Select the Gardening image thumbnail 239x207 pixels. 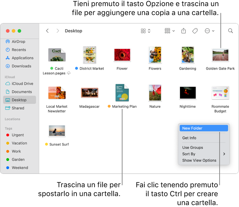(188, 55)
